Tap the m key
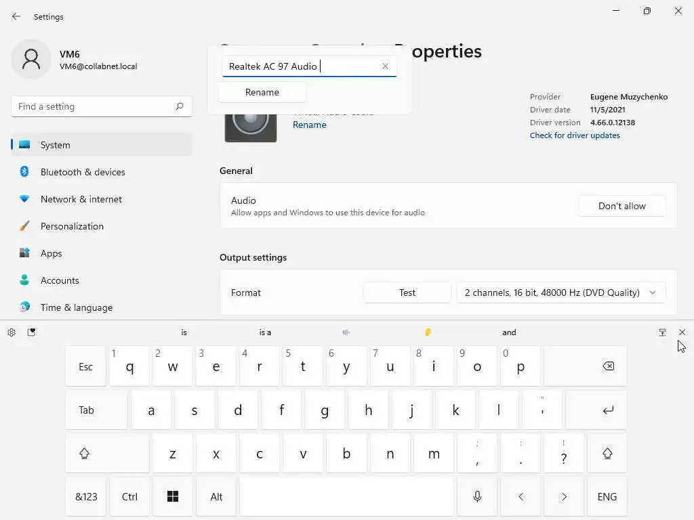694x520 pixels. [434, 453]
